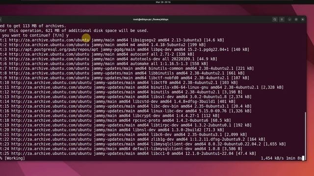The height and width of the screenshot is (176, 314).
Task: Click the 'autoconf all 2.71-2' text
Action: 152,54
